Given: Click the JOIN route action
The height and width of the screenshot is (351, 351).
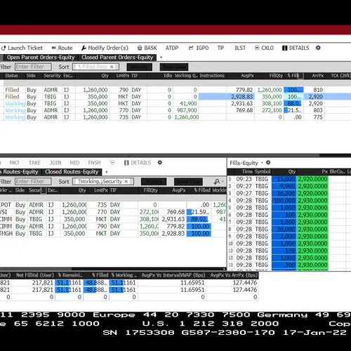Looking at the screenshot, I should coord(55,163).
